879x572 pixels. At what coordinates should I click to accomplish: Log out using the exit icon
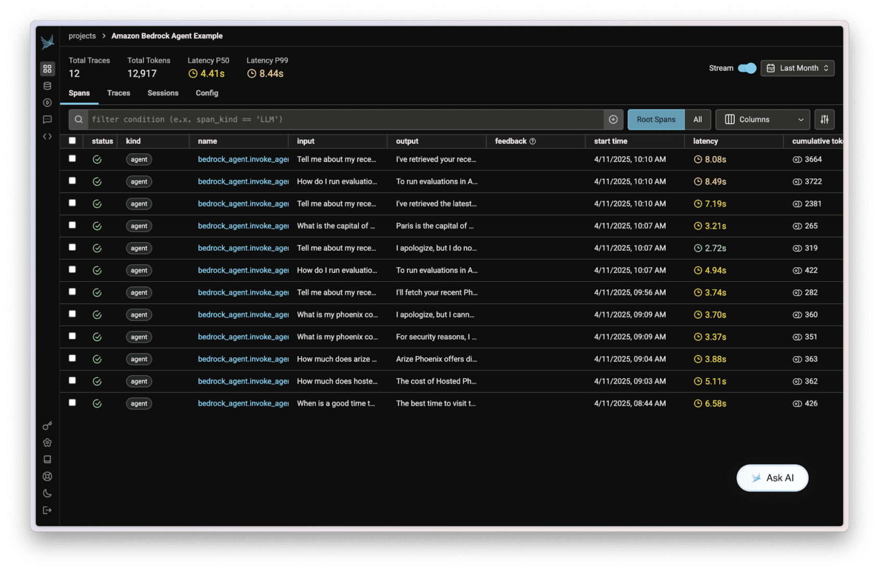47,510
